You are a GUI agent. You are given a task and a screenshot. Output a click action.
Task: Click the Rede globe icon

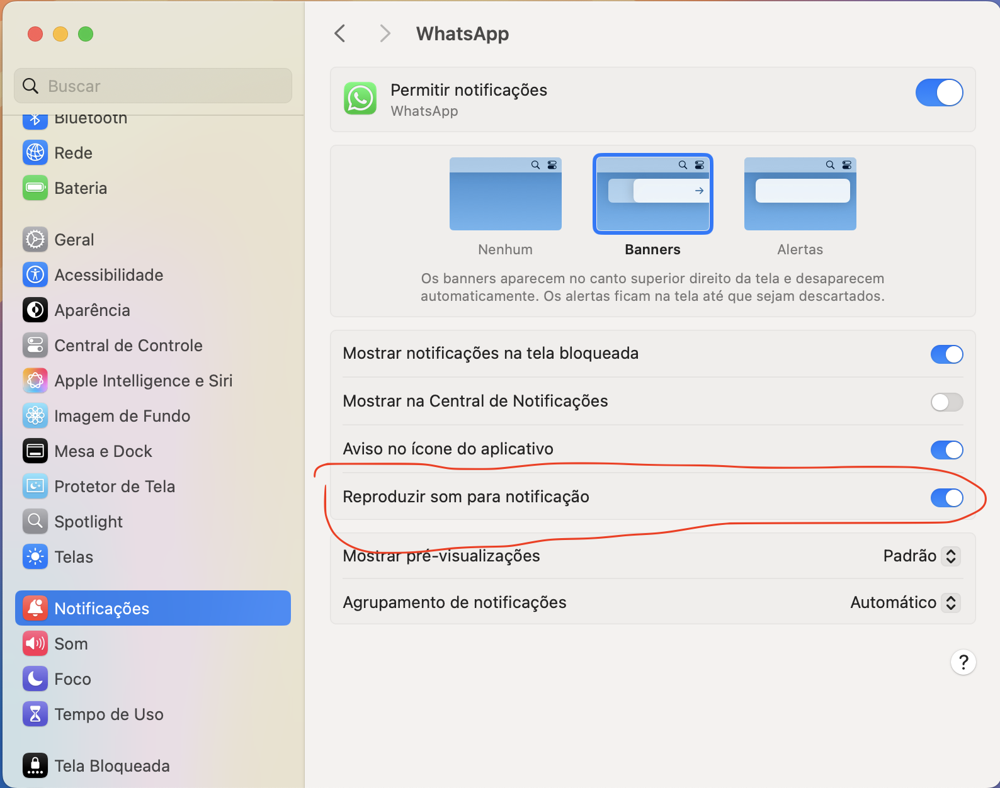[35, 152]
